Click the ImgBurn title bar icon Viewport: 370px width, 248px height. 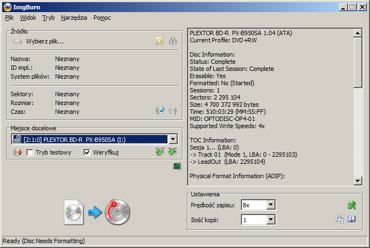point(8,7)
